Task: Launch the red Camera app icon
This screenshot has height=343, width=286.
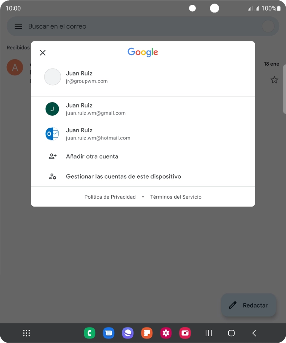Action: tap(185, 333)
